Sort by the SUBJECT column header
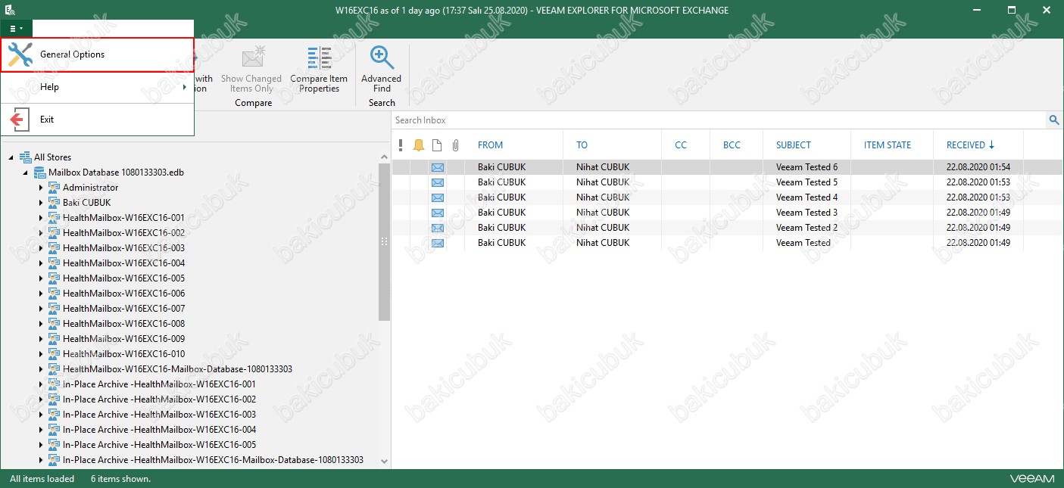Viewport: 1064px width, 488px height. (x=794, y=145)
